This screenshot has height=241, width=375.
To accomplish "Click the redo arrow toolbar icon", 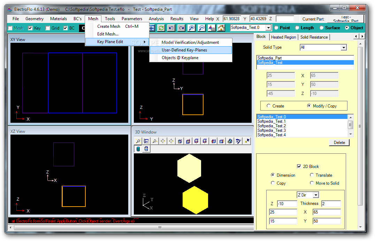I will click(x=182, y=28).
